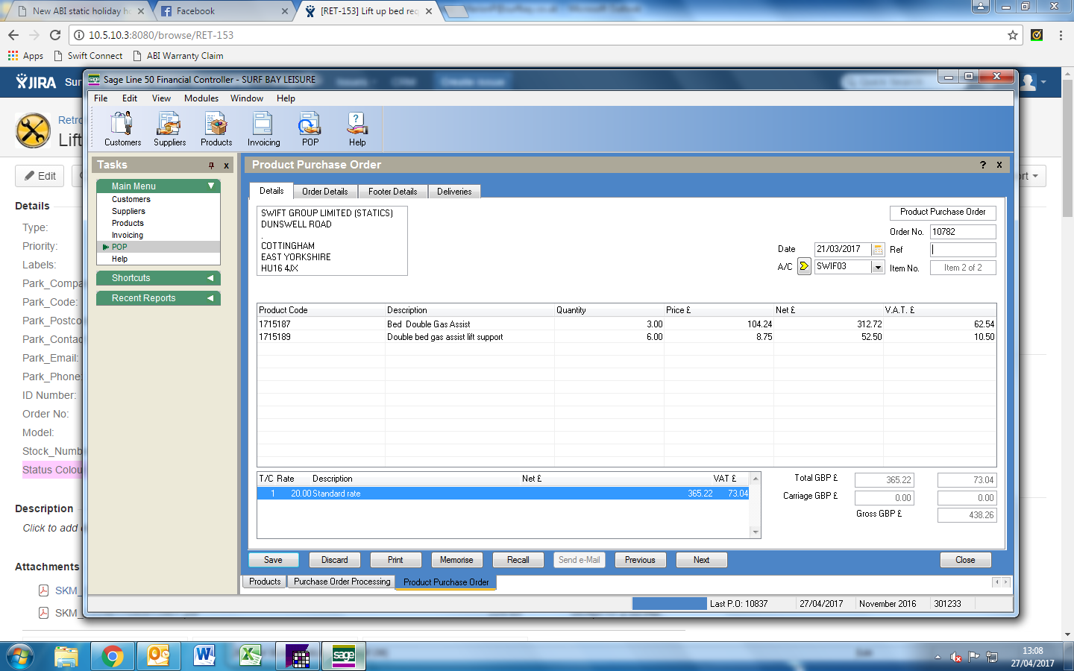Expand the Recent Reports section
This screenshot has height=671, width=1074.
point(210,298)
